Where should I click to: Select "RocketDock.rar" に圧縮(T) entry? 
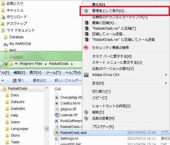point(114,28)
